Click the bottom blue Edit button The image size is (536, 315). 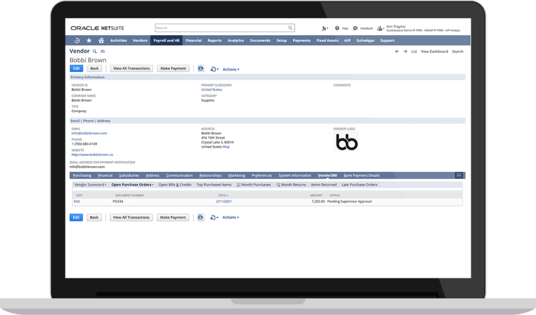(x=76, y=217)
